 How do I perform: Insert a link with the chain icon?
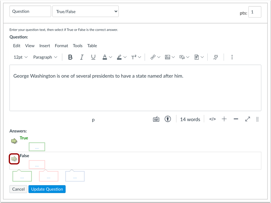click(153, 57)
